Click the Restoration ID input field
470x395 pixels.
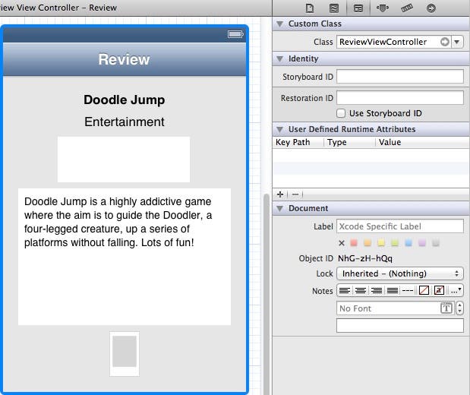400,98
